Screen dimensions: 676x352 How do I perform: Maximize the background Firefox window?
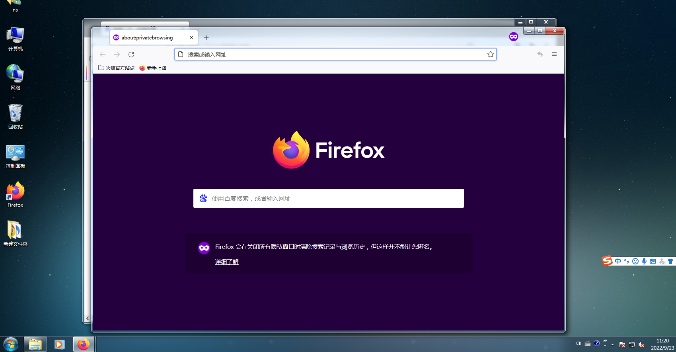pyautogui.click(x=531, y=22)
